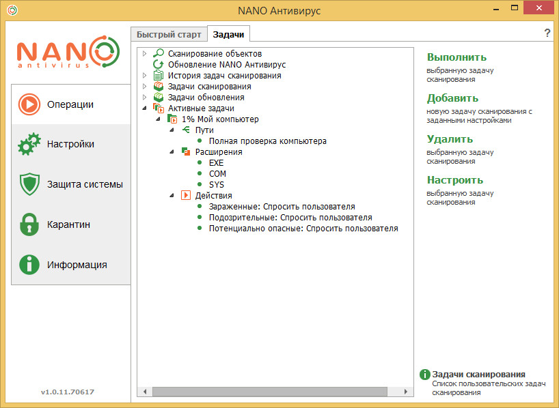Click version text v1.0.11.70617
559x408 pixels.
tap(68, 392)
